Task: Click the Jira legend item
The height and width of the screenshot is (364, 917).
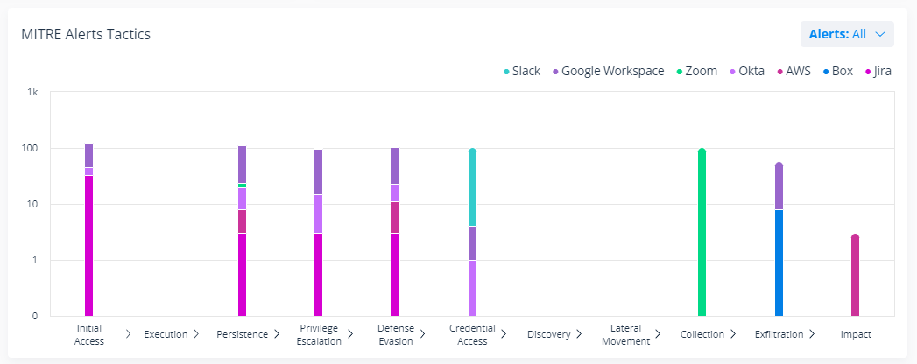Action: pos(878,71)
